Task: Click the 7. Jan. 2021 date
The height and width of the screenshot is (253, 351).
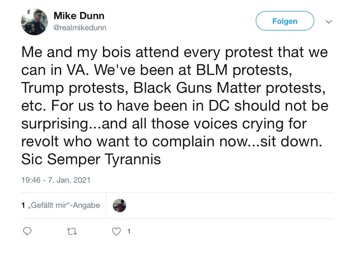Action: [68, 180]
